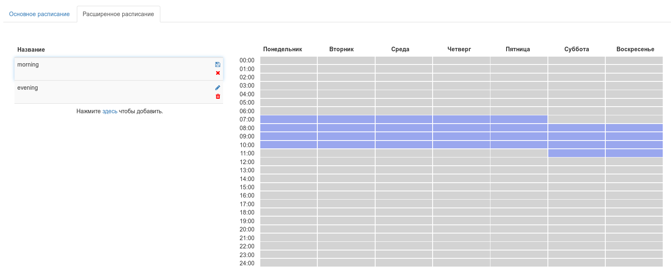This screenshot has width=671, height=279.
Task: Save the morning schedule name
Action: pos(218,64)
